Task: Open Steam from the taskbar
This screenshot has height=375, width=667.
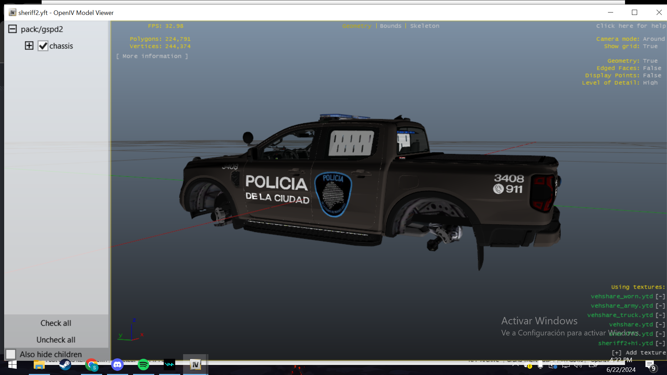Action: 65,365
